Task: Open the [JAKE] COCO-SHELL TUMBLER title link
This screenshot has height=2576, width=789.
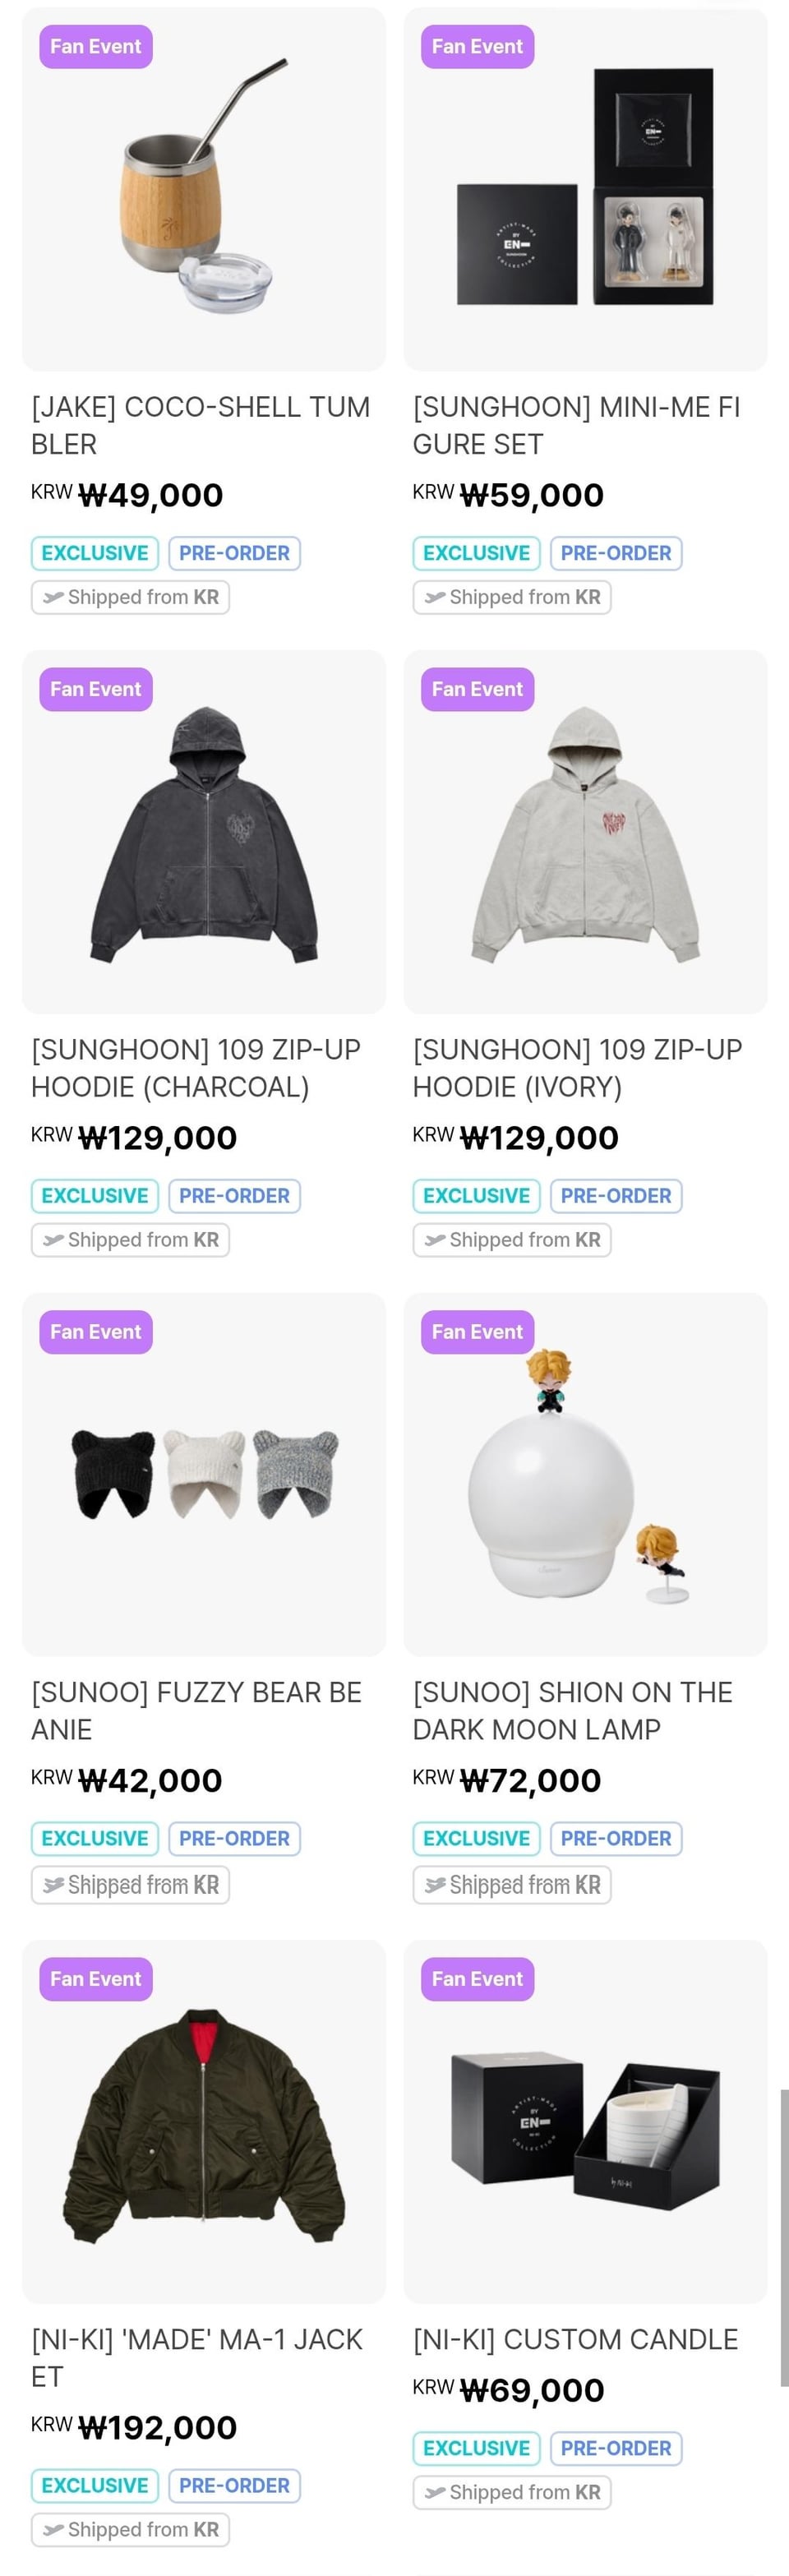Action: [x=201, y=425]
